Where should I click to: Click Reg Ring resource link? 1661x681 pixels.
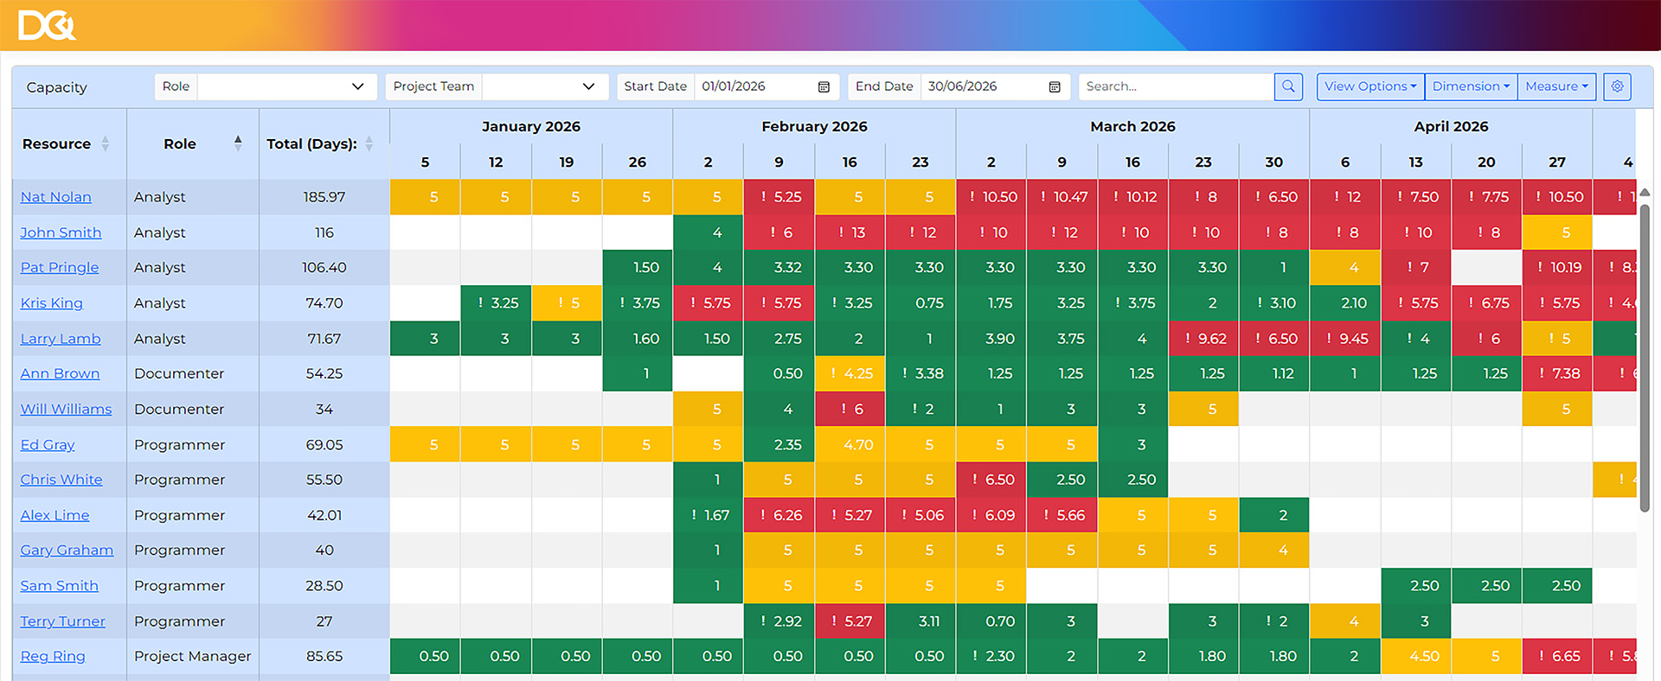(x=53, y=657)
